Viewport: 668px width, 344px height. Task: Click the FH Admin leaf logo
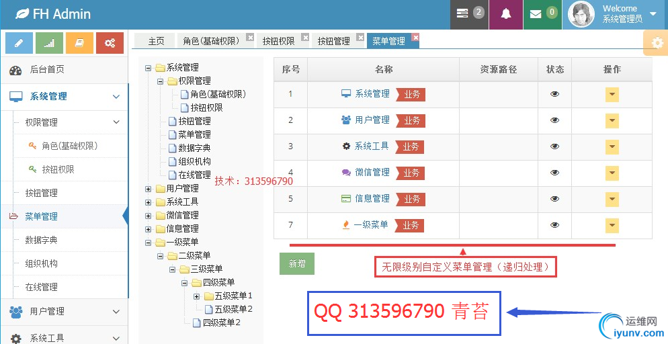coord(22,14)
